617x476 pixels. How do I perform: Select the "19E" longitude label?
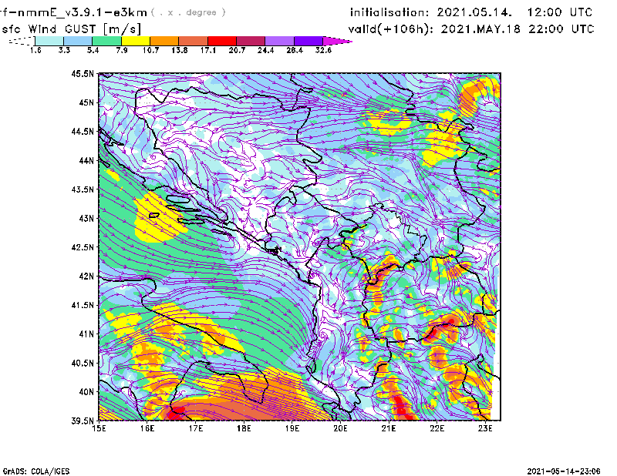click(292, 428)
